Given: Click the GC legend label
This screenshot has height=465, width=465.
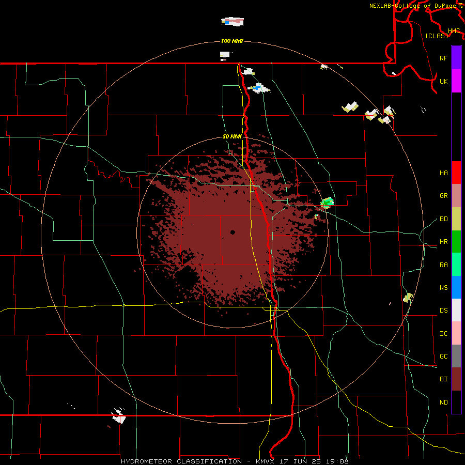Looking at the screenshot, I should (443, 357).
